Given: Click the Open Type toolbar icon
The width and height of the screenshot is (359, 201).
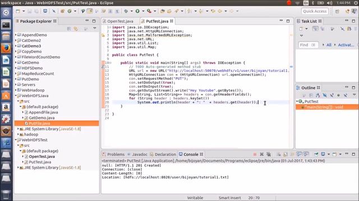Looking at the screenshot, I should click(162, 11).
